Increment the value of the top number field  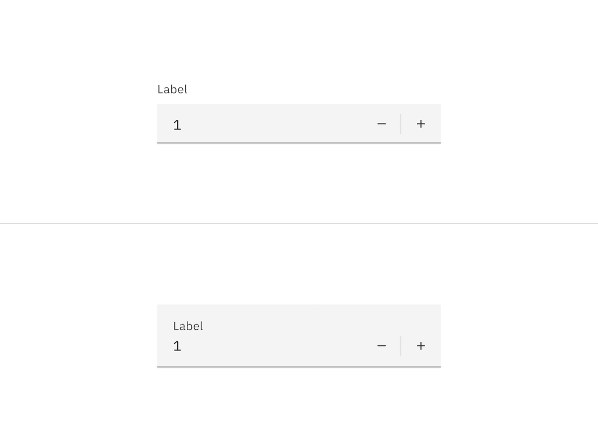tap(421, 124)
